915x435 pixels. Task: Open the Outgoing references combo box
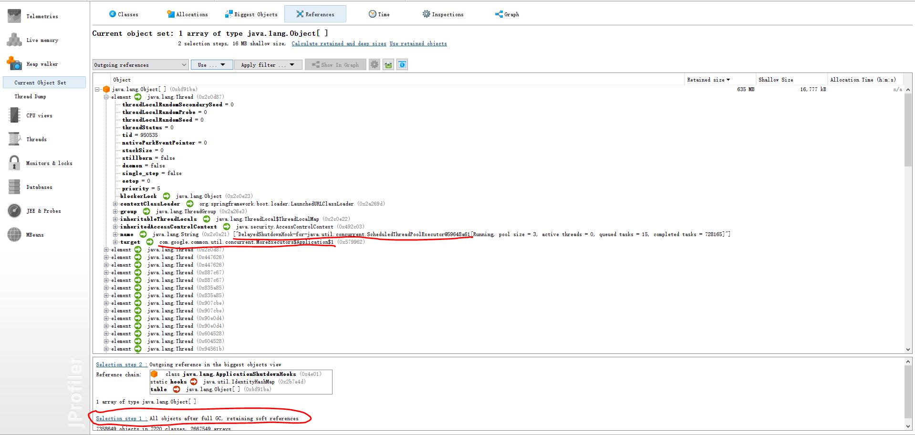[x=140, y=65]
